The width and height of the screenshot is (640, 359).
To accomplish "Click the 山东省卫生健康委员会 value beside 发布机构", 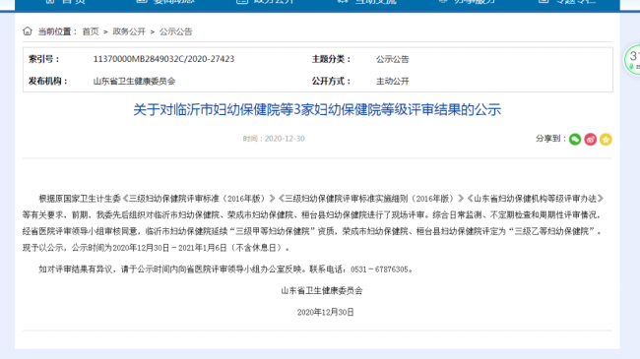I will (134, 82).
